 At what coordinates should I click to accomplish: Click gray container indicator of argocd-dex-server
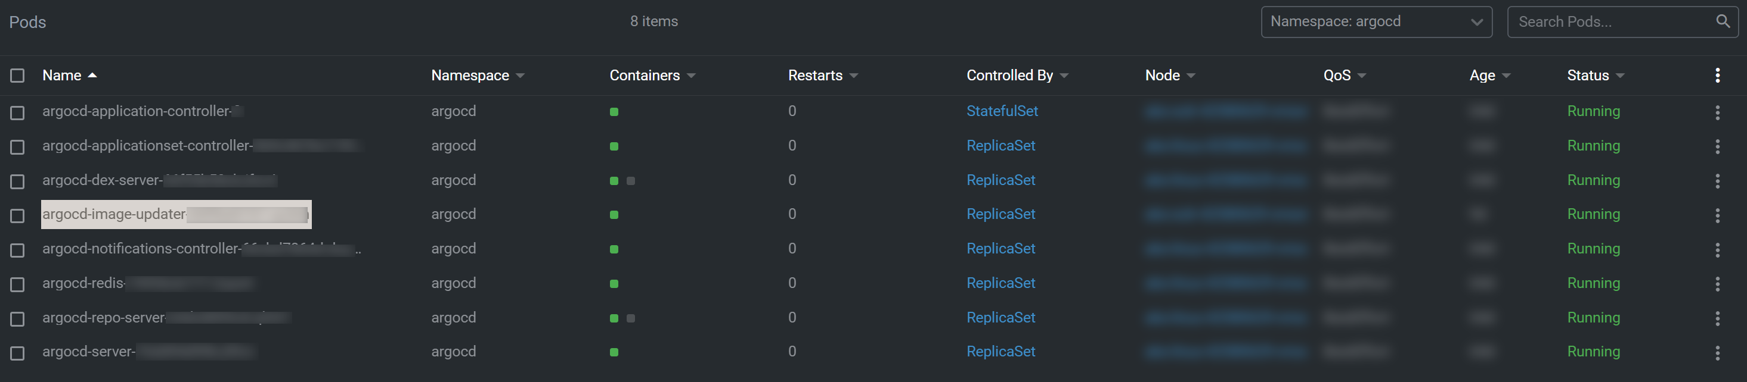click(x=631, y=181)
